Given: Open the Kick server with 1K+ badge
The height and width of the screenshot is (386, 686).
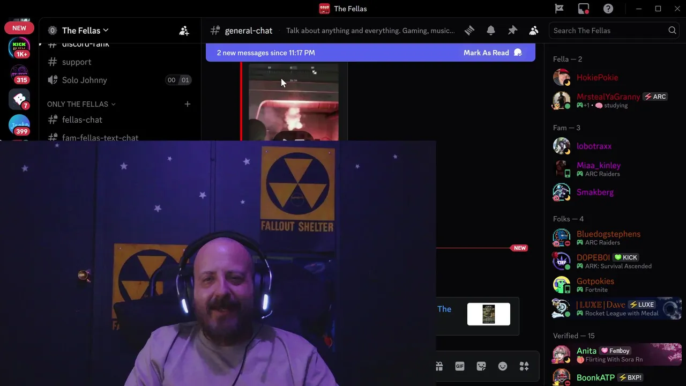Looking at the screenshot, I should [x=19, y=48].
